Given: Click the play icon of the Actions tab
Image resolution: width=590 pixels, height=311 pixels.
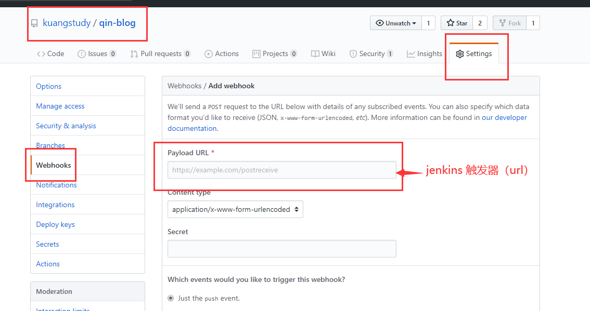Looking at the screenshot, I should pyautogui.click(x=209, y=54).
